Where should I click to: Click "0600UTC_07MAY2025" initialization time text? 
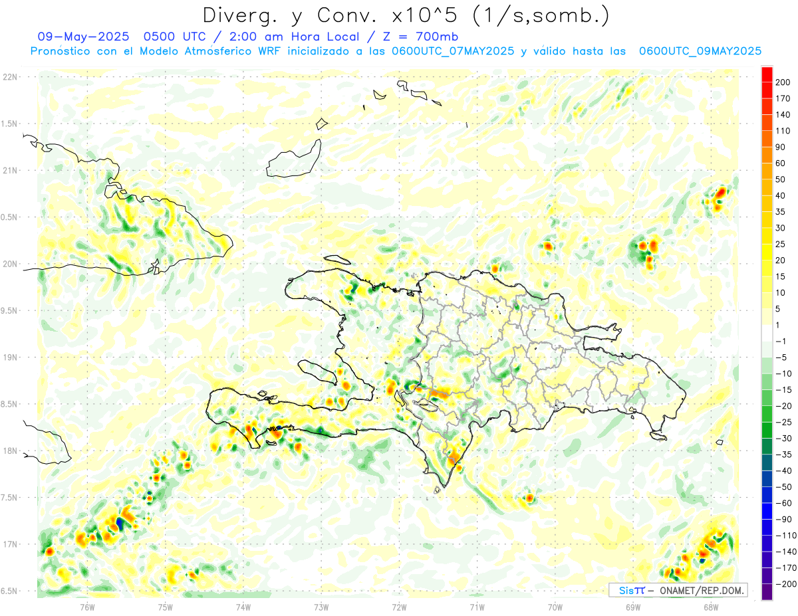pyautogui.click(x=452, y=51)
